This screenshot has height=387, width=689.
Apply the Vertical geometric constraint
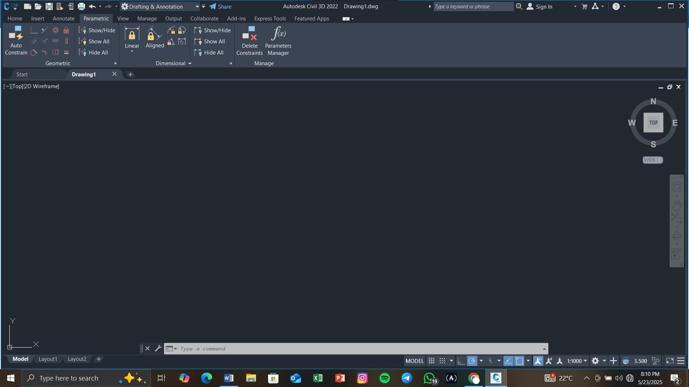point(66,42)
